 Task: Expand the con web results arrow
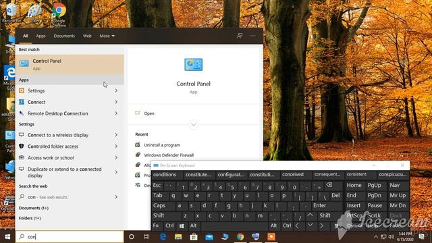[116, 197]
